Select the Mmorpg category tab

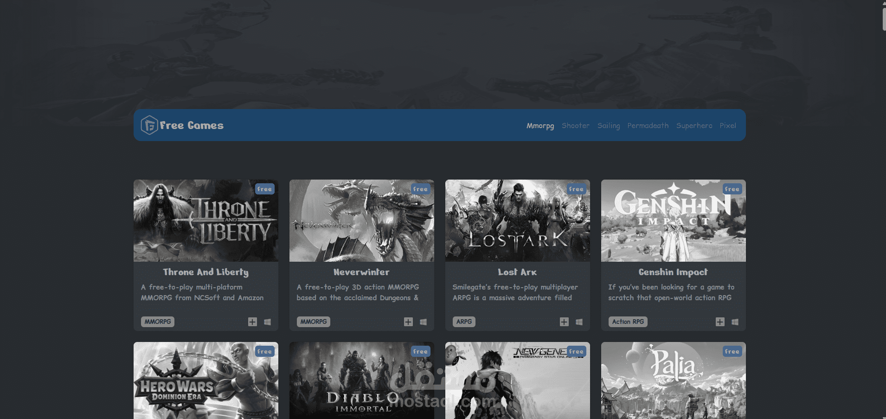(540, 126)
